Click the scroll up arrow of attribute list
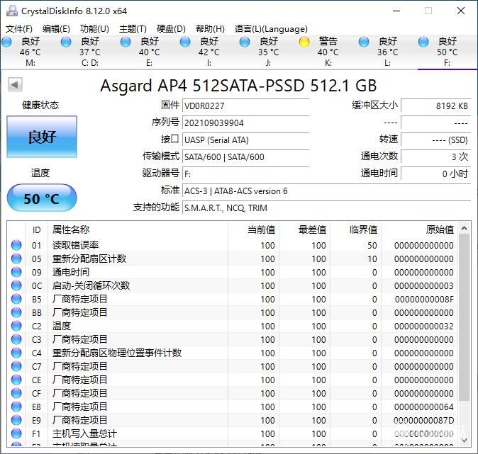478x454 pixels. [x=464, y=228]
